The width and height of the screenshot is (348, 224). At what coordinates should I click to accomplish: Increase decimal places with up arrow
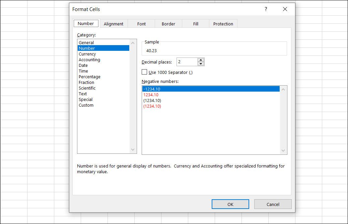click(201, 60)
